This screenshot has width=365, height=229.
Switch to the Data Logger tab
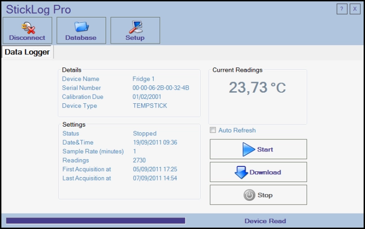coord(27,52)
